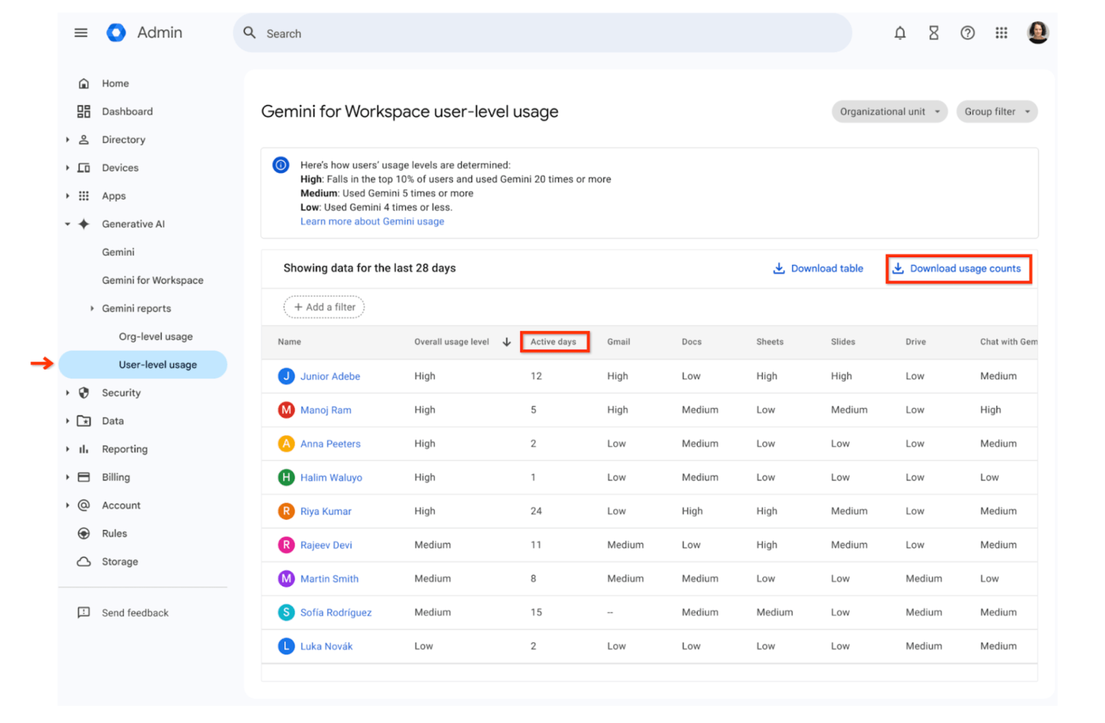Open Storage from the sidebar
This screenshot has height=723, width=1105.
point(120,561)
